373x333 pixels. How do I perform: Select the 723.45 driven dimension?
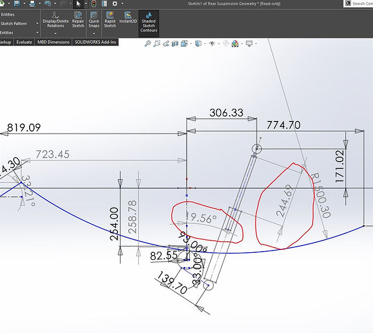[53, 154]
